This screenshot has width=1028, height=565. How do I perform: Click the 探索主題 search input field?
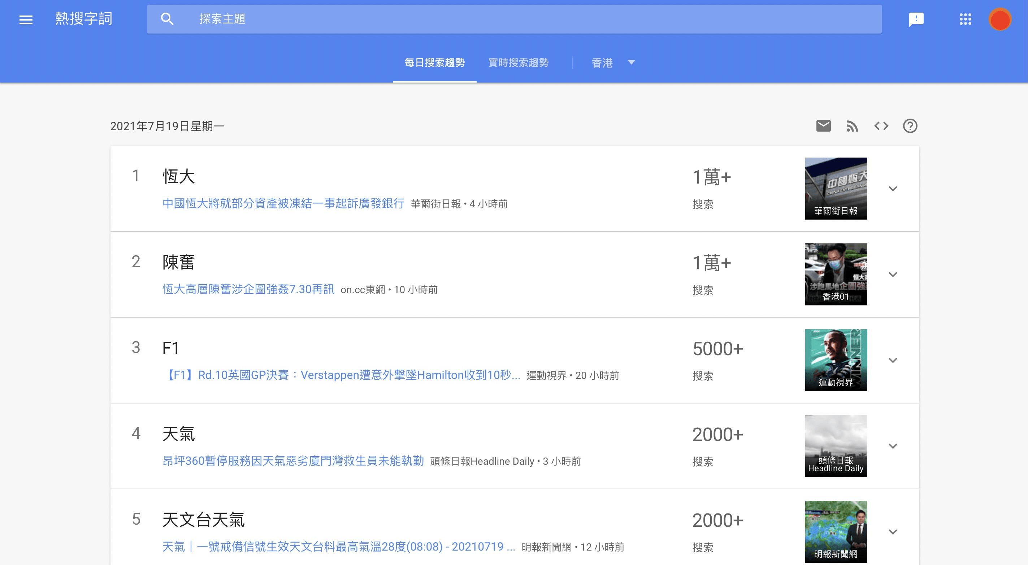pyautogui.click(x=359, y=19)
